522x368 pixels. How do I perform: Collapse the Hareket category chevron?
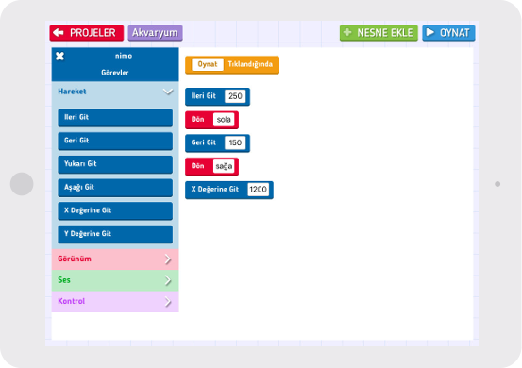pyautogui.click(x=168, y=92)
